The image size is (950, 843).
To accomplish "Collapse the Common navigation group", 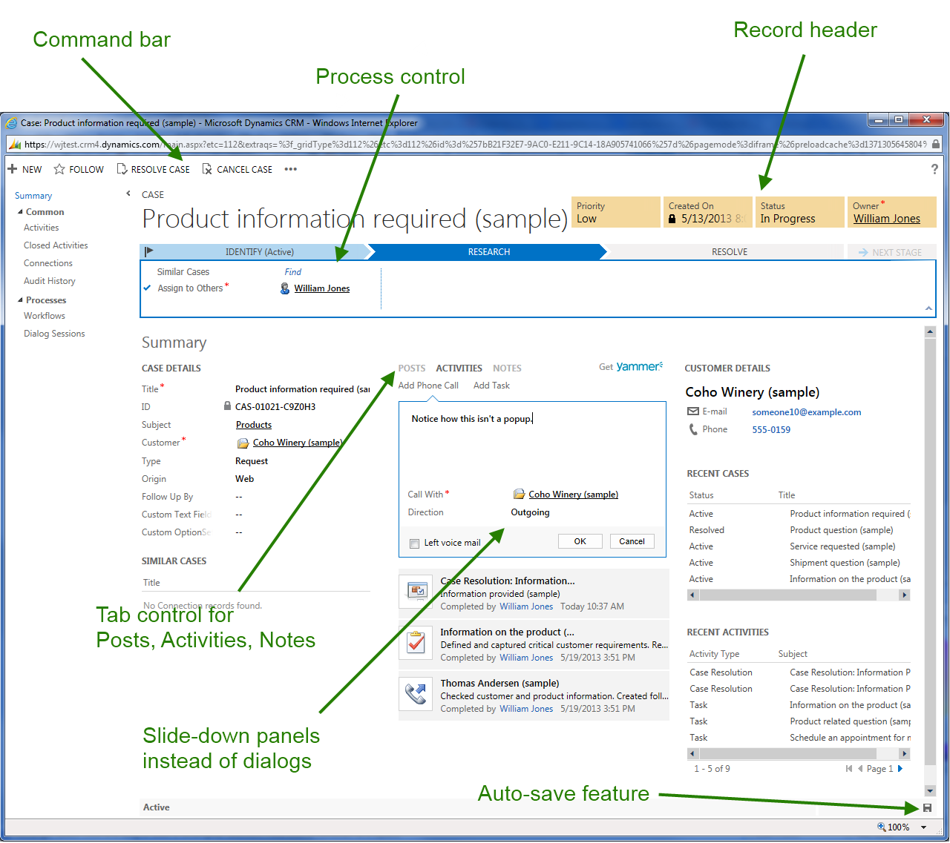I will pyautogui.click(x=21, y=212).
